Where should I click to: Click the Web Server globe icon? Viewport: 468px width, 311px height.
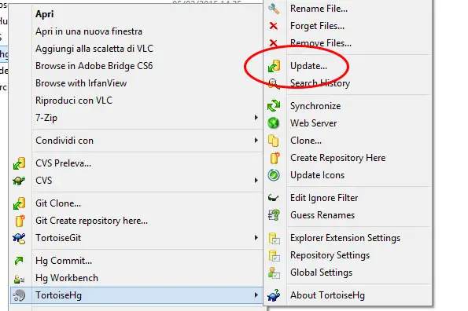pyautogui.click(x=274, y=123)
